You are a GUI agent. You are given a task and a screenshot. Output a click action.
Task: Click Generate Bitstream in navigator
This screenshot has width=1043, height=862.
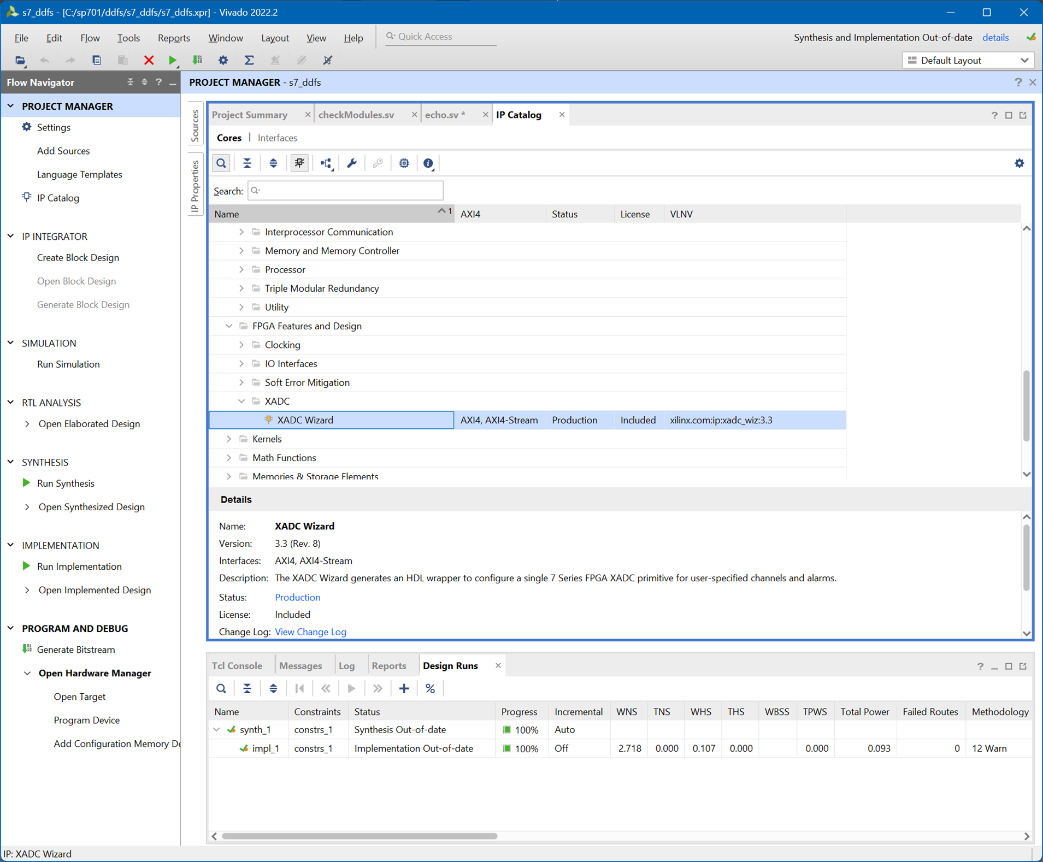click(76, 650)
